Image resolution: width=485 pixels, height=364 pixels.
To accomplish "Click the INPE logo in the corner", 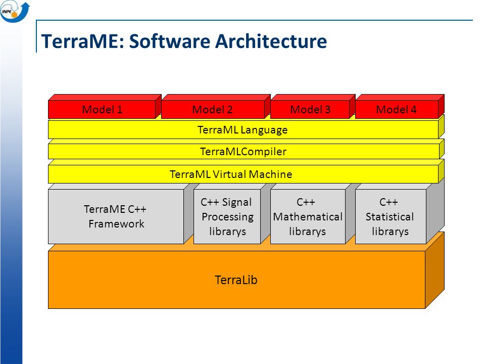I will (x=15, y=11).
